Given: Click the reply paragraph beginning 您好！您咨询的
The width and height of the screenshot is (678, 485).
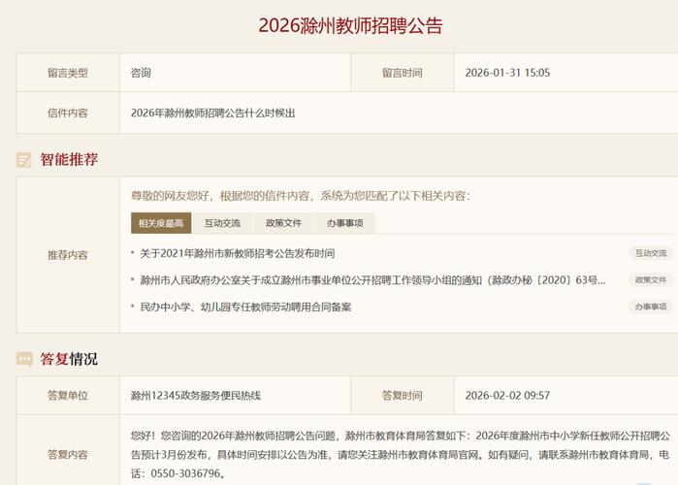Looking at the screenshot, I should click(x=401, y=454).
